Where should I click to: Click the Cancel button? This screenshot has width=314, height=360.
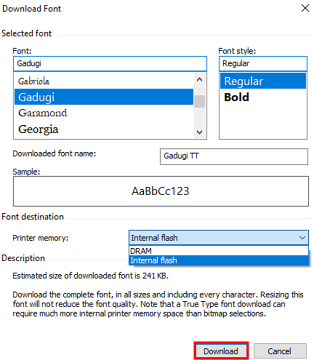[280, 351]
